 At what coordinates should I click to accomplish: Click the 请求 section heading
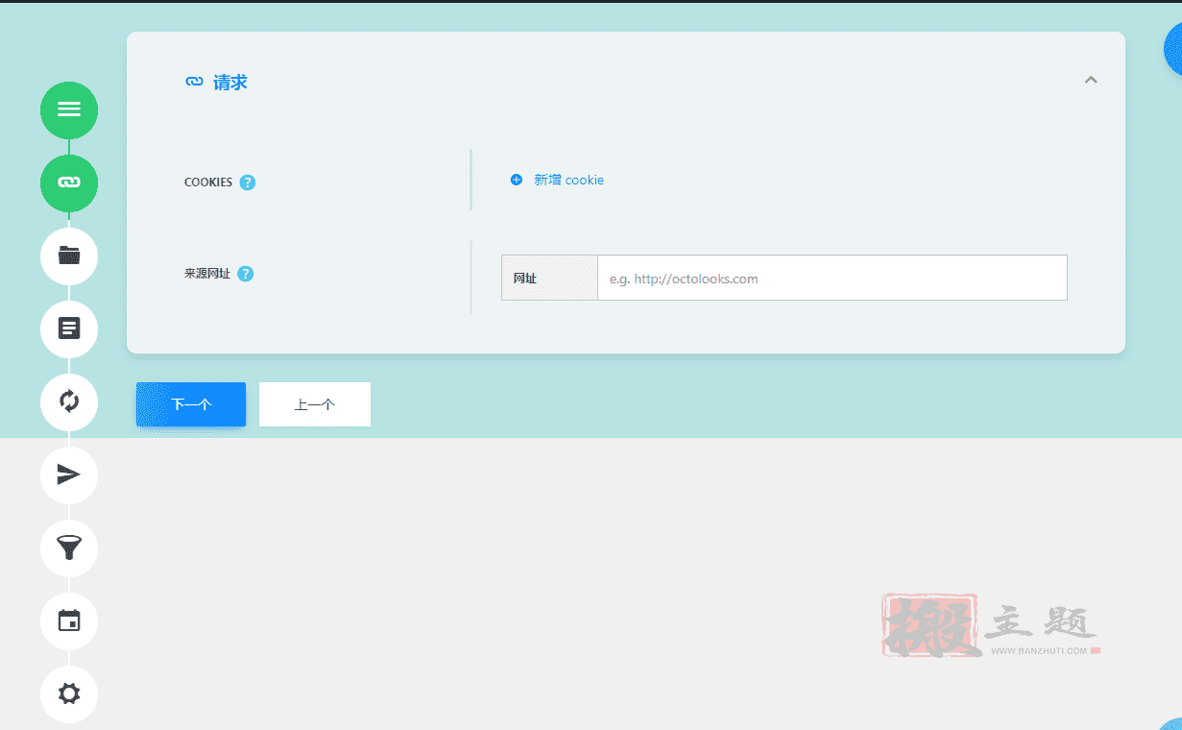pyautogui.click(x=230, y=83)
